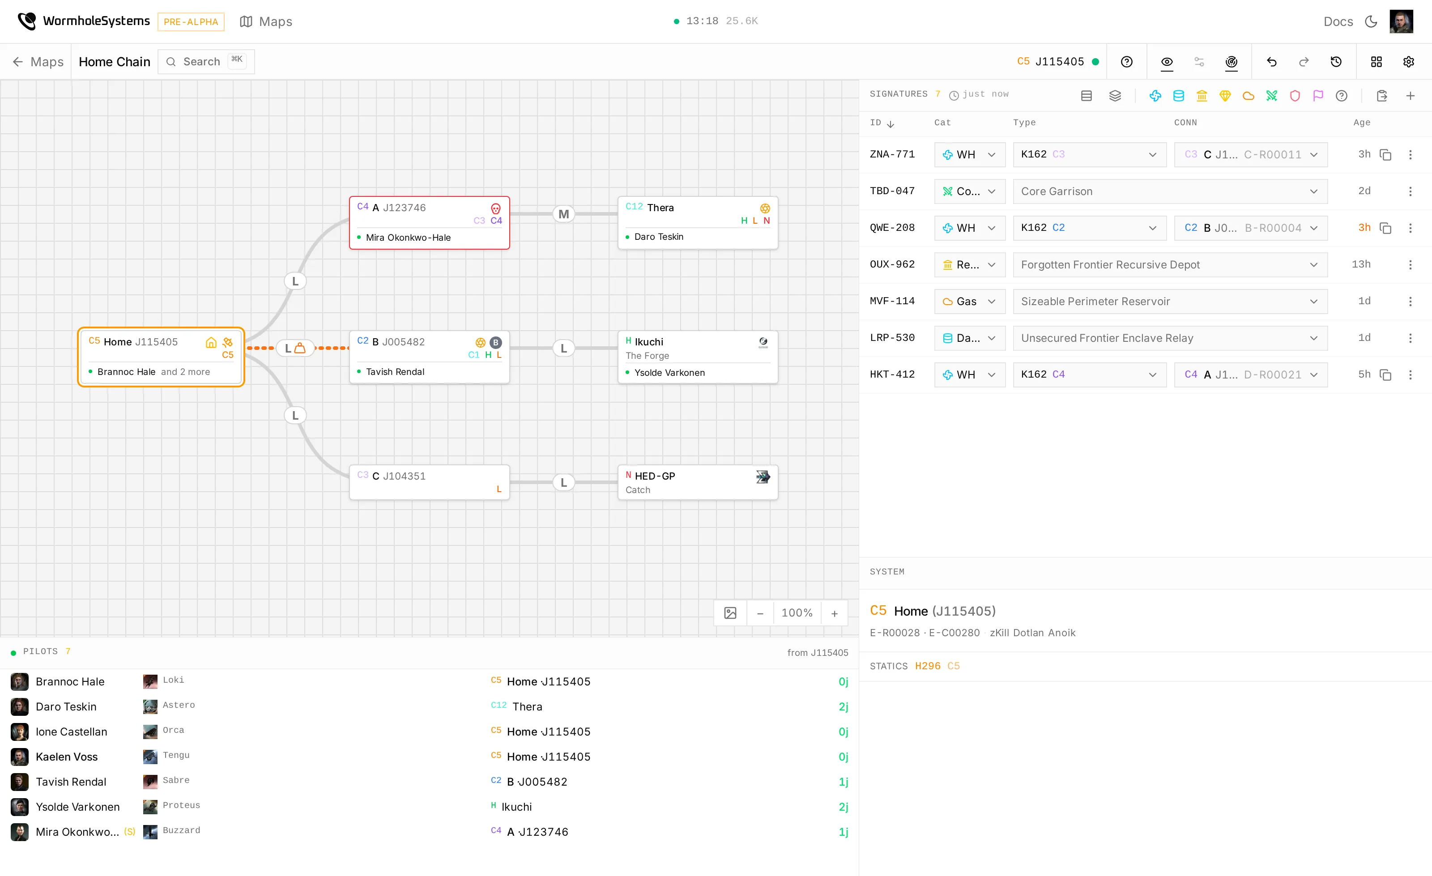The height and width of the screenshot is (876, 1432).
Task: Open Core Garrison type dropdown
Action: [x=1170, y=191]
